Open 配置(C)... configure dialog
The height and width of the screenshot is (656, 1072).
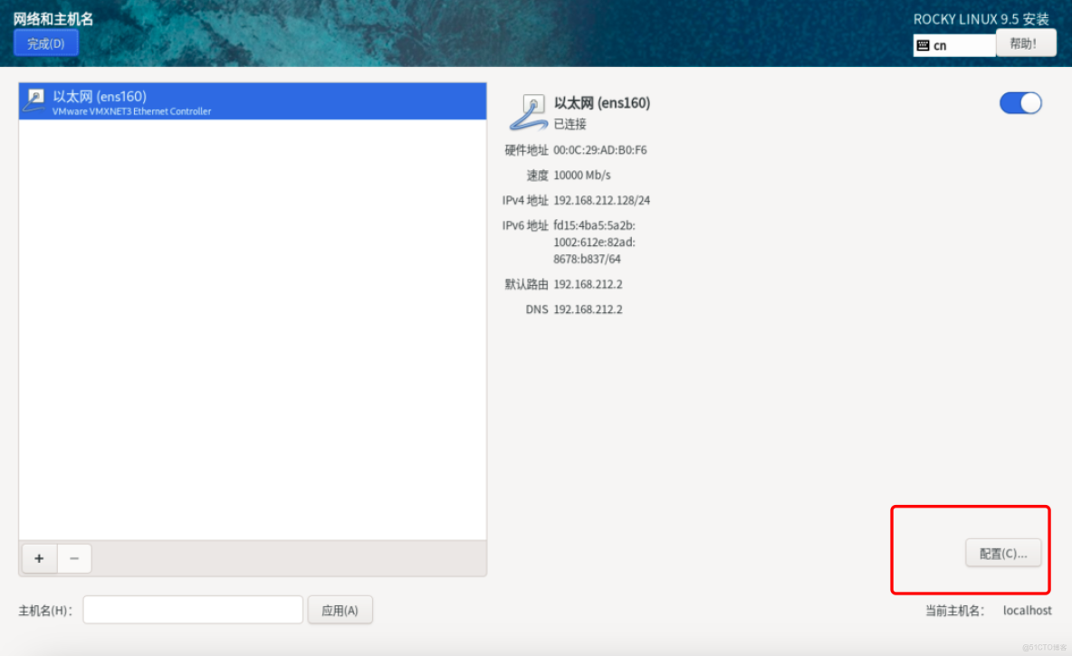tap(1003, 553)
